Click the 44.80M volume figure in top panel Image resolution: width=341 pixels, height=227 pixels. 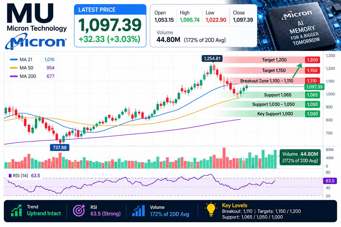click(169, 40)
